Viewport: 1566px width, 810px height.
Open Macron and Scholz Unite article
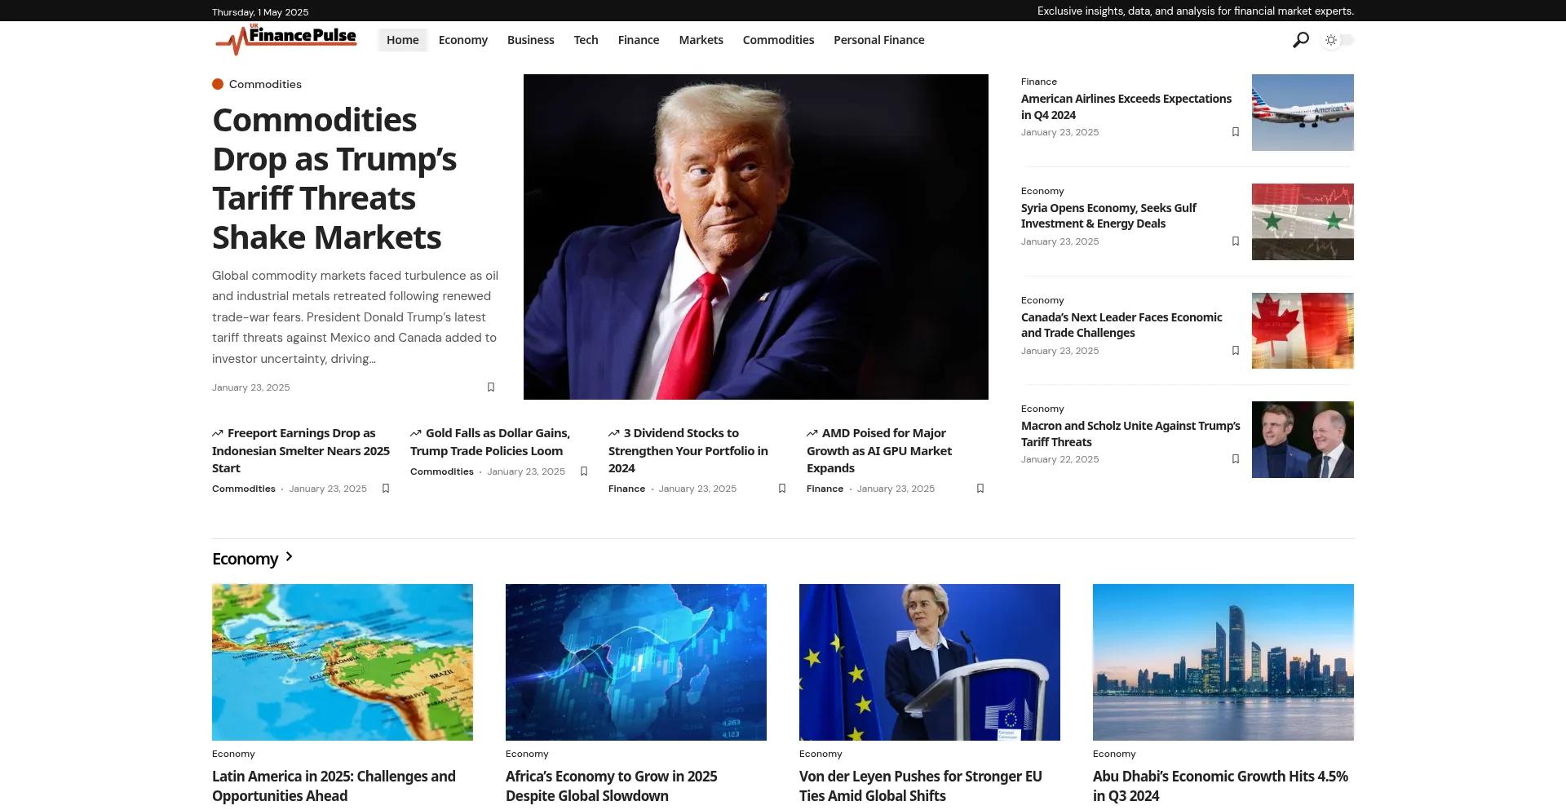click(1130, 434)
